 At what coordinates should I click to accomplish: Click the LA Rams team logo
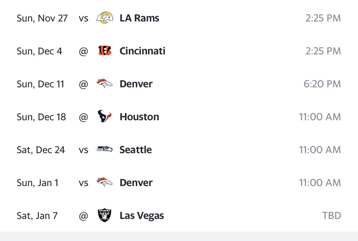(105, 18)
